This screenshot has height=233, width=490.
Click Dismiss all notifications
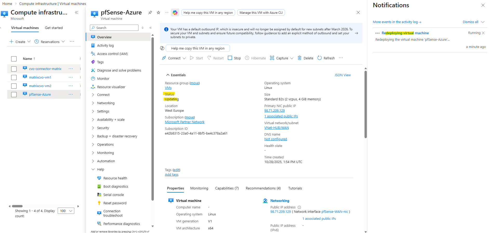[x=470, y=22]
